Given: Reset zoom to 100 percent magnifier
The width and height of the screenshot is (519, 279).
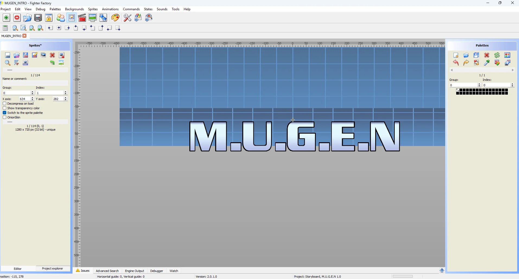Looking at the screenshot, I should pyautogui.click(x=15, y=28).
